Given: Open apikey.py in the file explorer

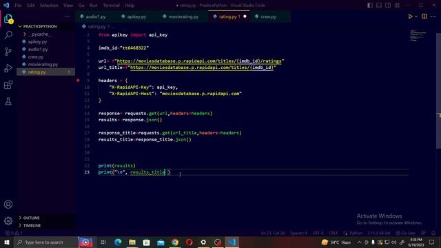Looking at the screenshot, I should click(37, 41).
